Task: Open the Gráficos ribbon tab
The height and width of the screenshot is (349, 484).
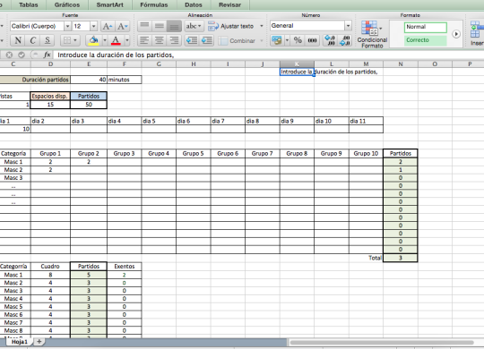Action: click(x=67, y=5)
